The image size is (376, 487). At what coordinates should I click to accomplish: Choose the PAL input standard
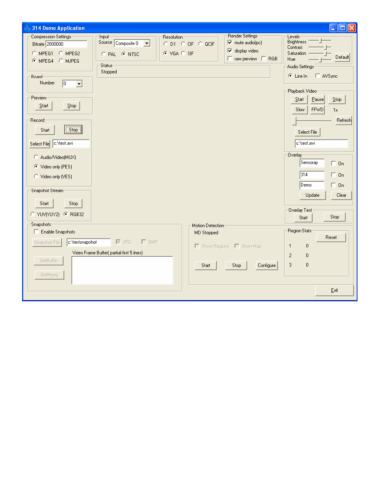pyautogui.click(x=104, y=54)
